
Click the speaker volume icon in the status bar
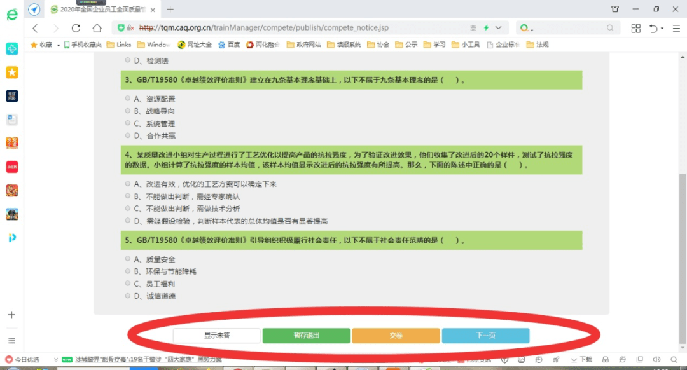coord(656,359)
